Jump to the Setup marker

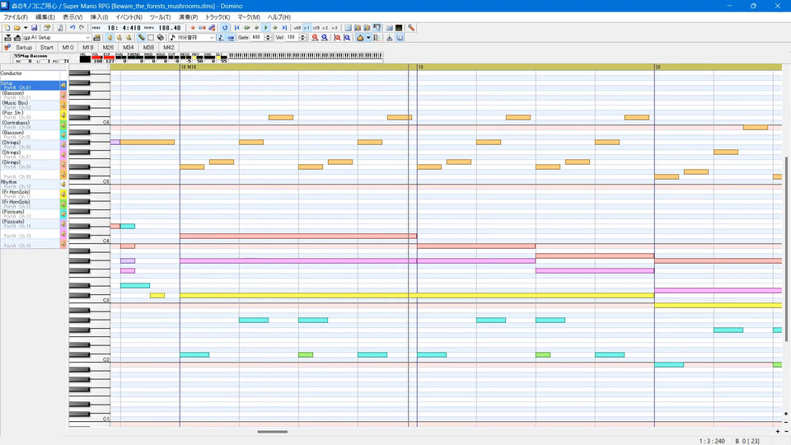tap(24, 48)
